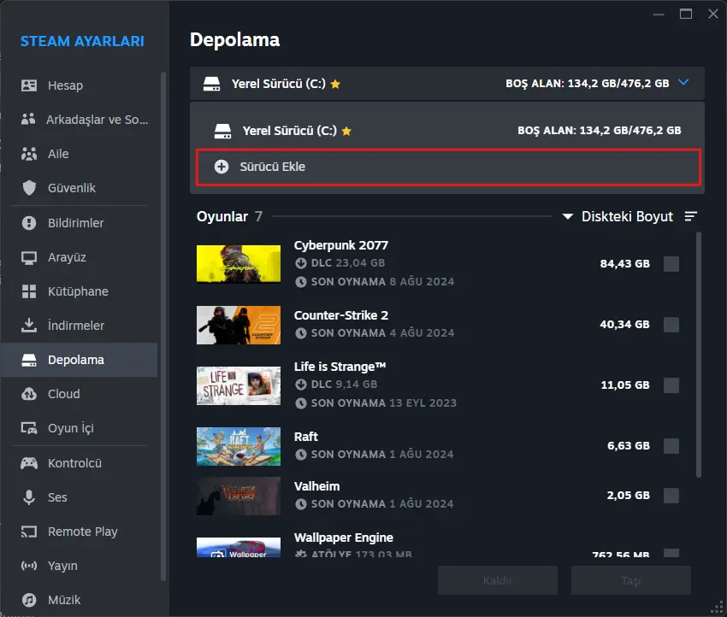Image resolution: width=727 pixels, height=617 pixels.
Task: Check the Valheim game checkbox
Action: coord(671,496)
